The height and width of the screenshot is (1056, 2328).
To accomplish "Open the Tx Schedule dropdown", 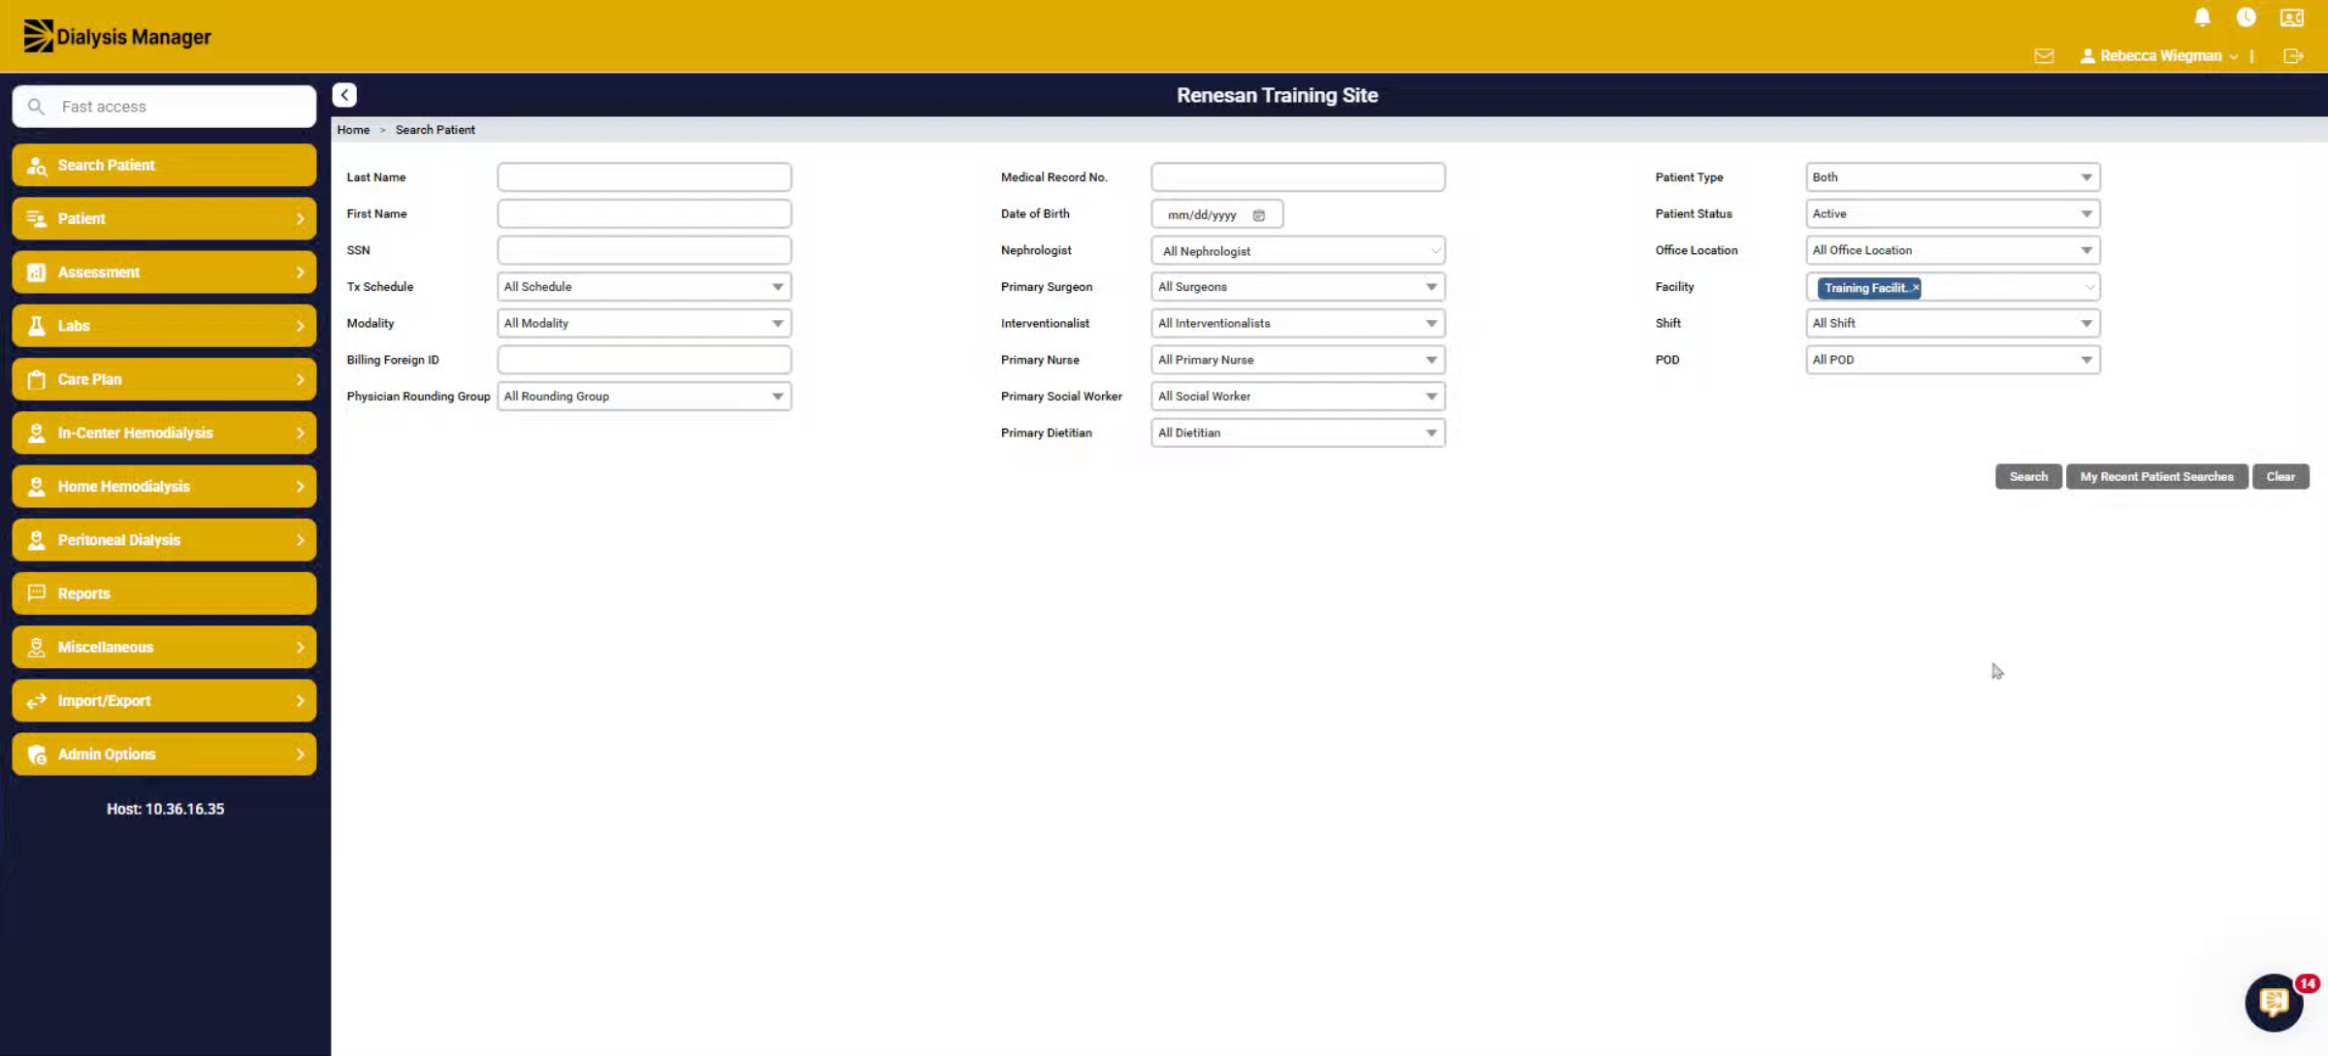I will point(644,287).
